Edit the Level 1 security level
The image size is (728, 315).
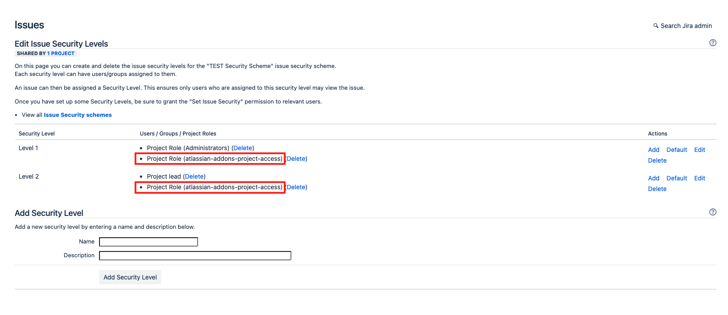click(x=700, y=150)
